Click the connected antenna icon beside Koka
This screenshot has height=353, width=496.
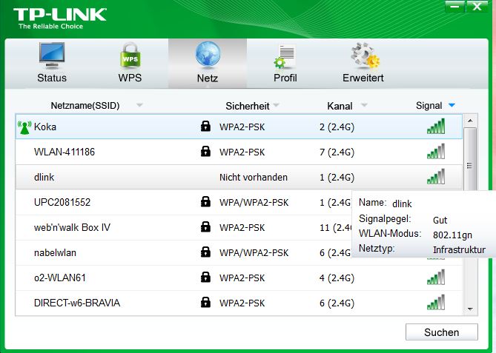coord(24,127)
